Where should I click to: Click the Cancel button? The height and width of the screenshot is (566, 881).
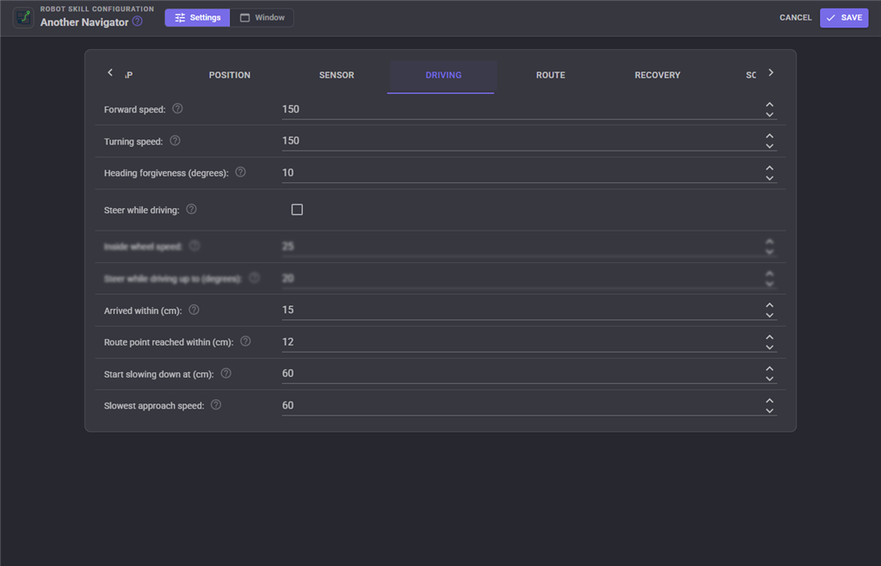click(796, 17)
